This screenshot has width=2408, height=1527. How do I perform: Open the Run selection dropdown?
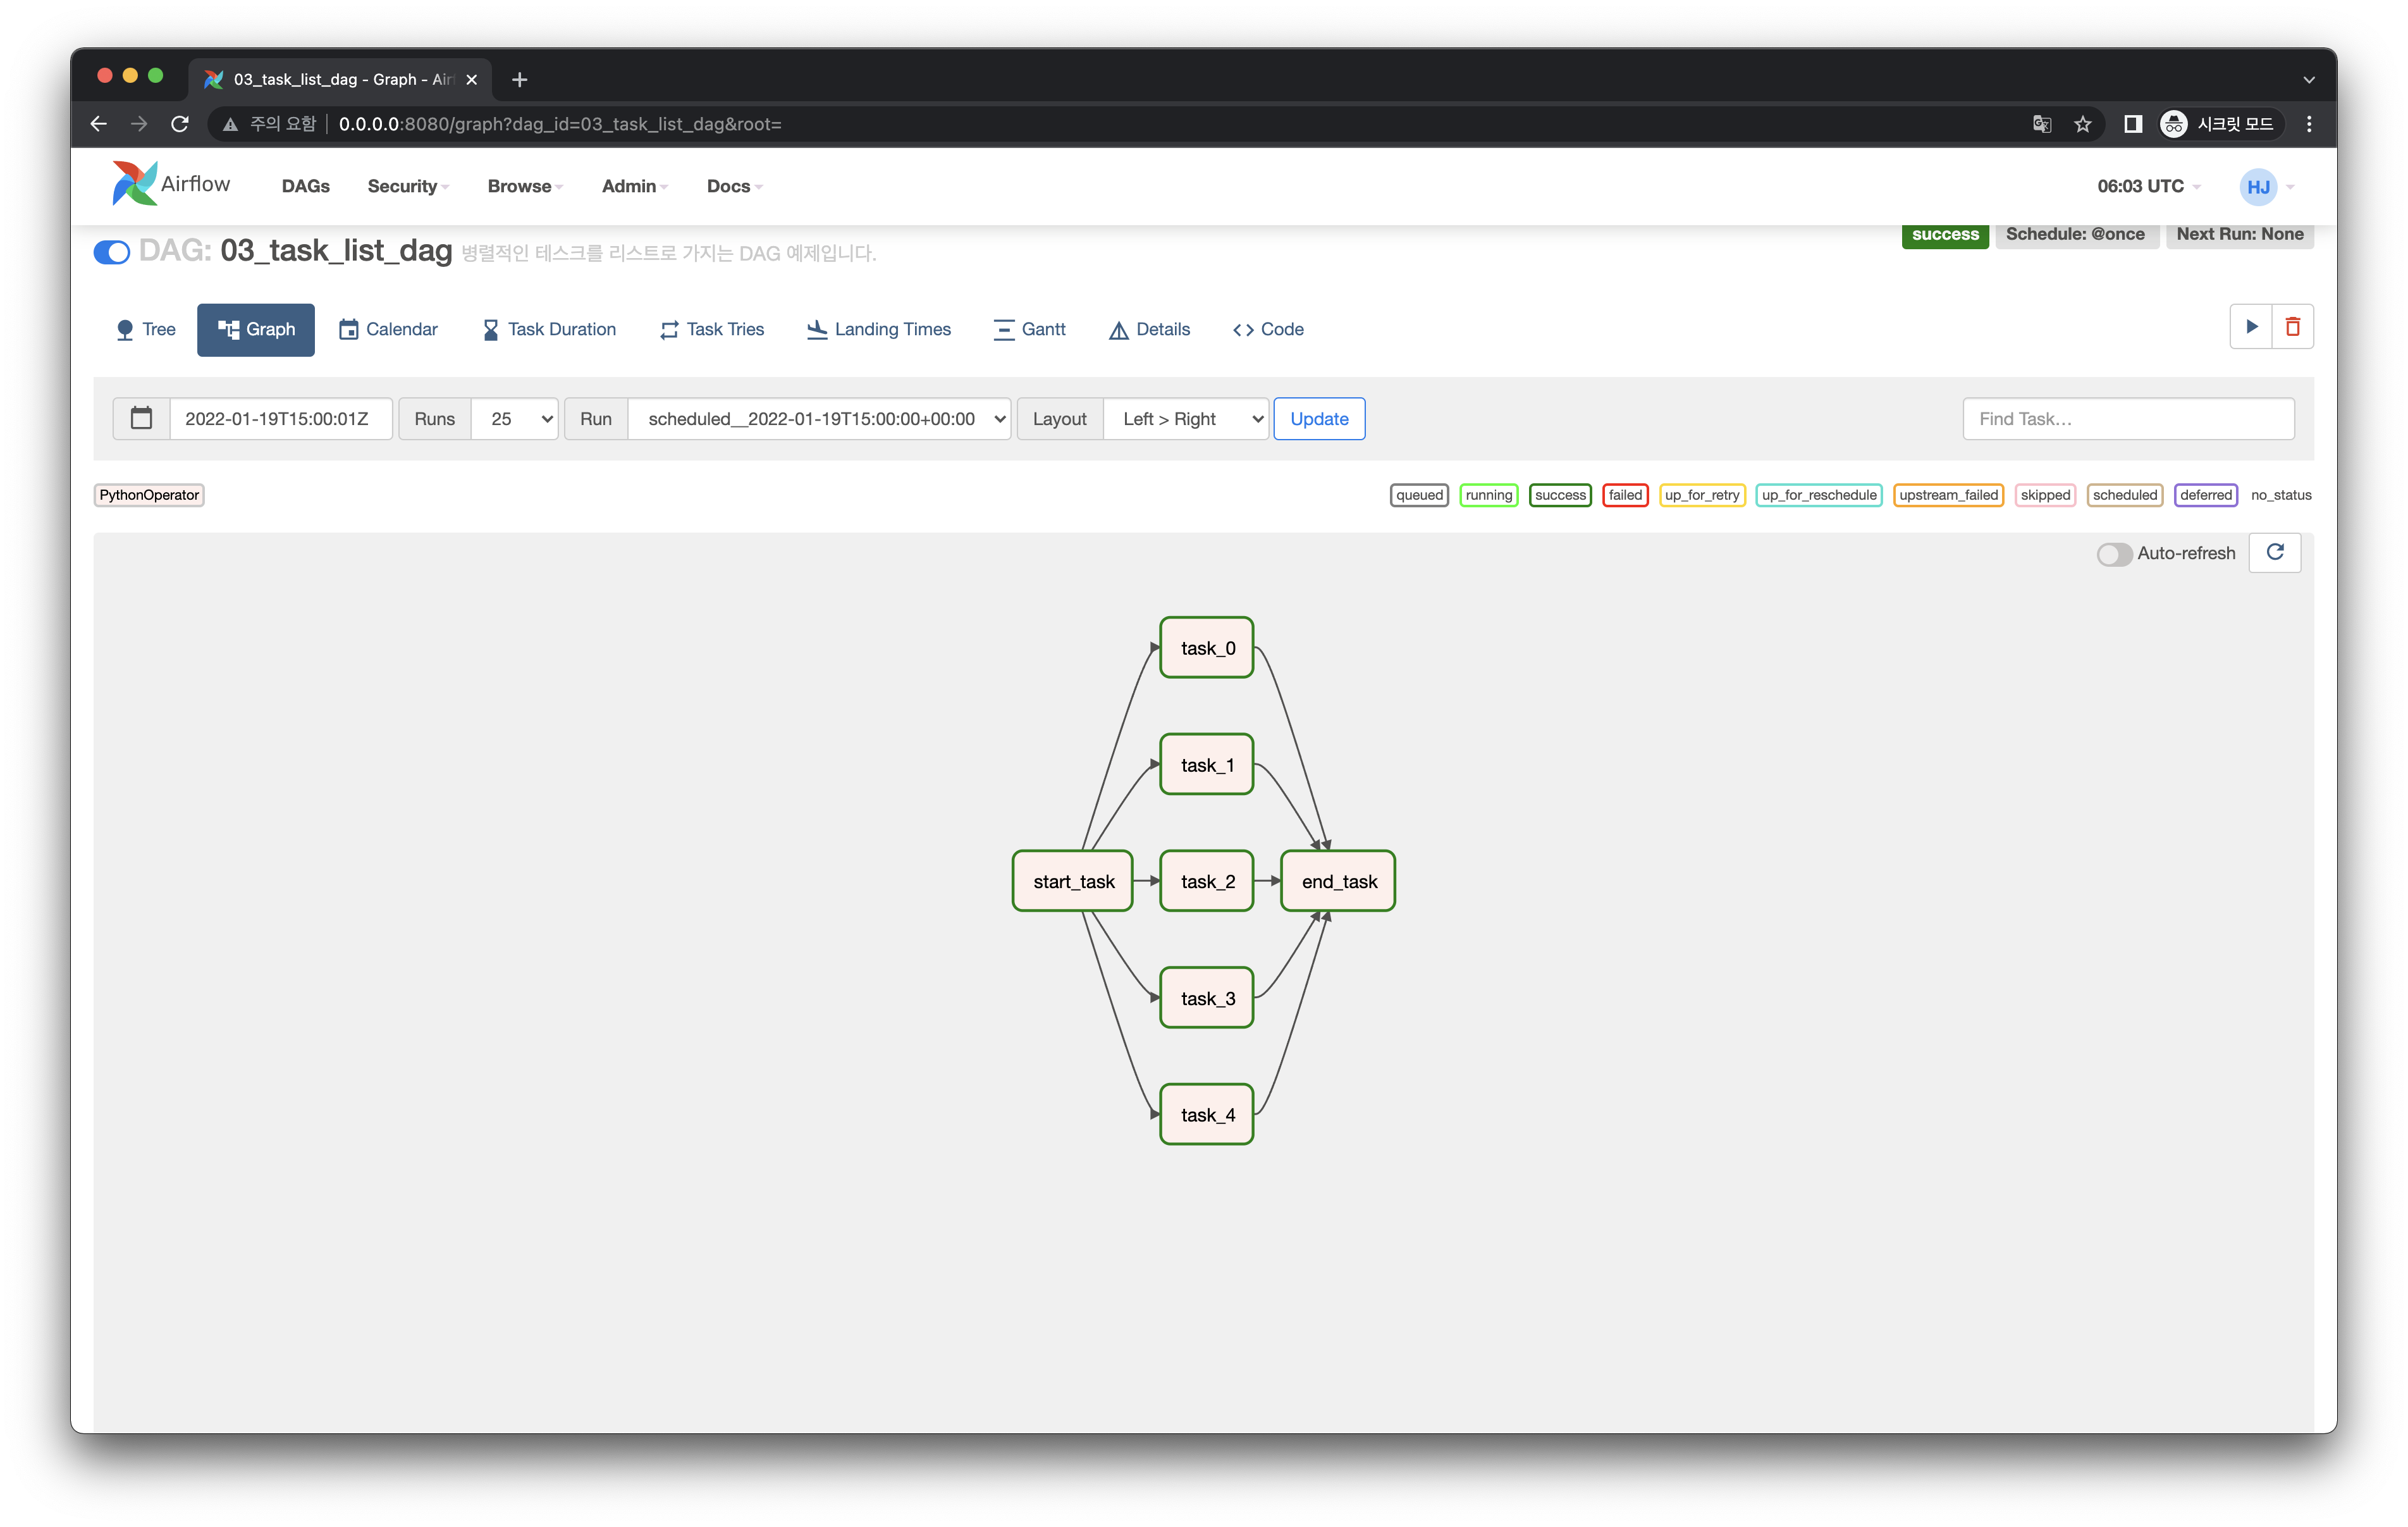click(x=820, y=418)
